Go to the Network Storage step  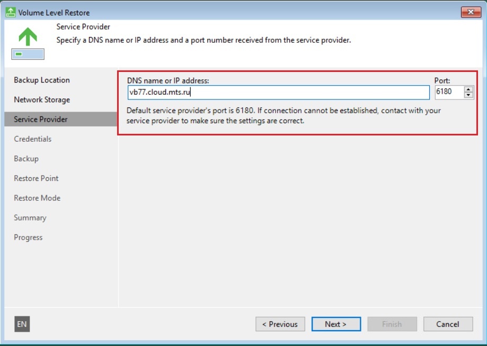(42, 100)
